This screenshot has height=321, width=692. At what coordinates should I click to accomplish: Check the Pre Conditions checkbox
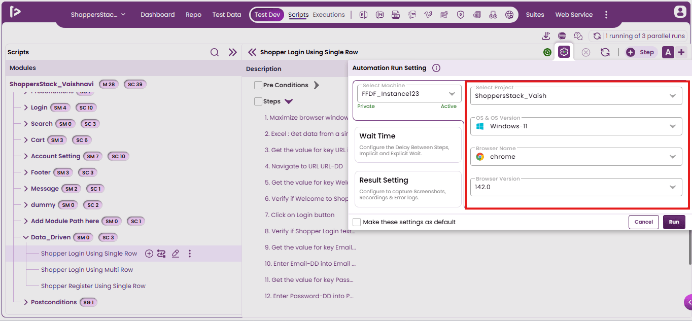(x=258, y=85)
